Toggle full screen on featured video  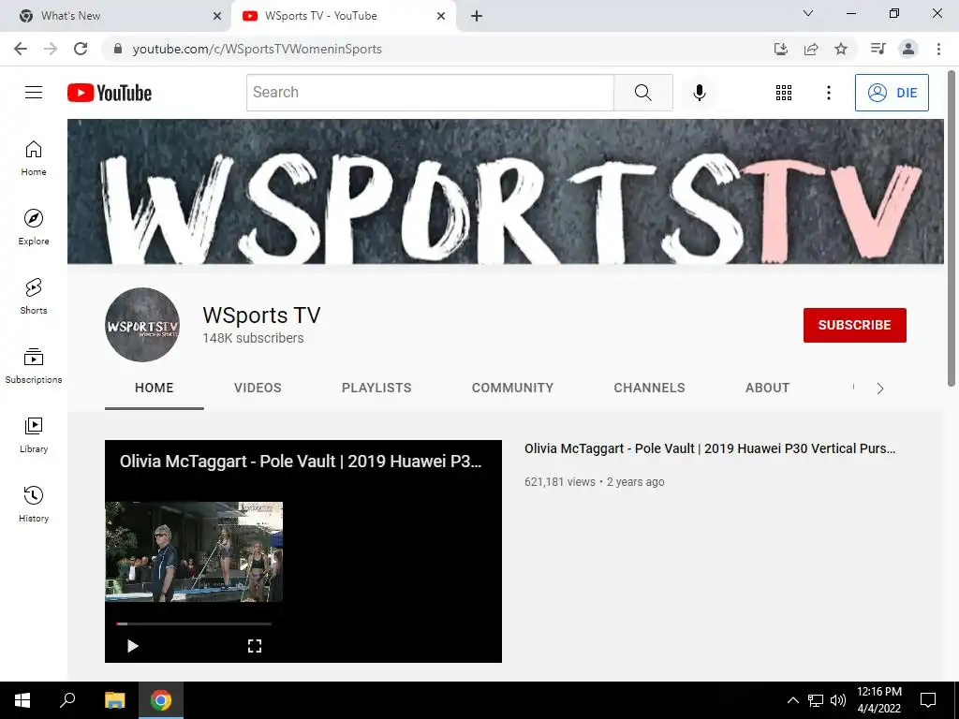coord(255,646)
